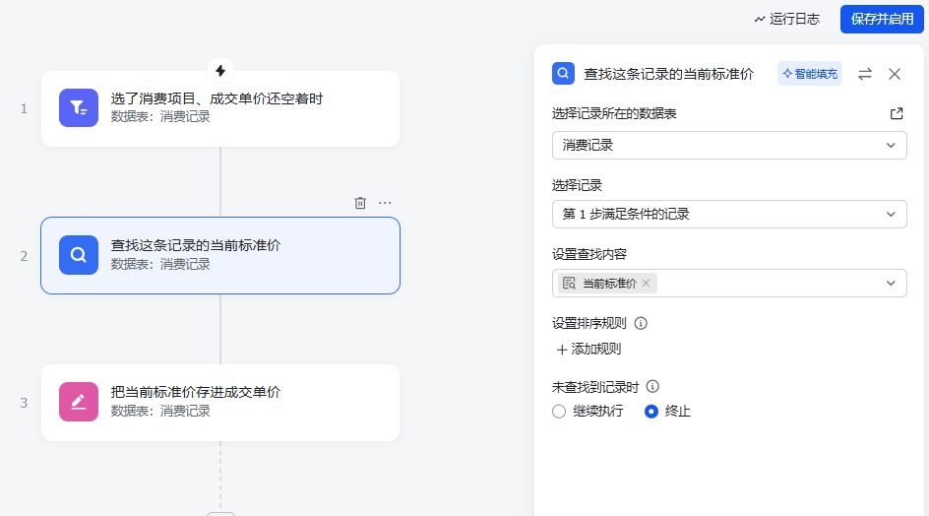The height and width of the screenshot is (516, 929).
Task: Click the 智能填充 button
Action: point(810,74)
